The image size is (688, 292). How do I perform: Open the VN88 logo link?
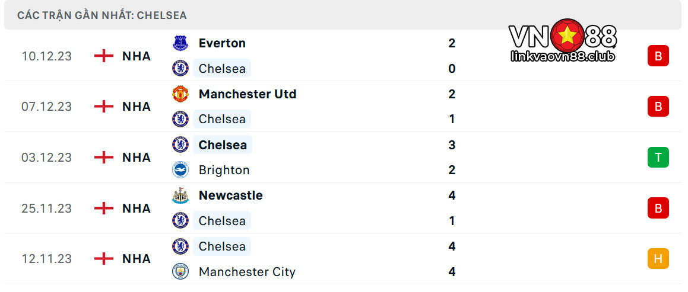[x=563, y=40]
